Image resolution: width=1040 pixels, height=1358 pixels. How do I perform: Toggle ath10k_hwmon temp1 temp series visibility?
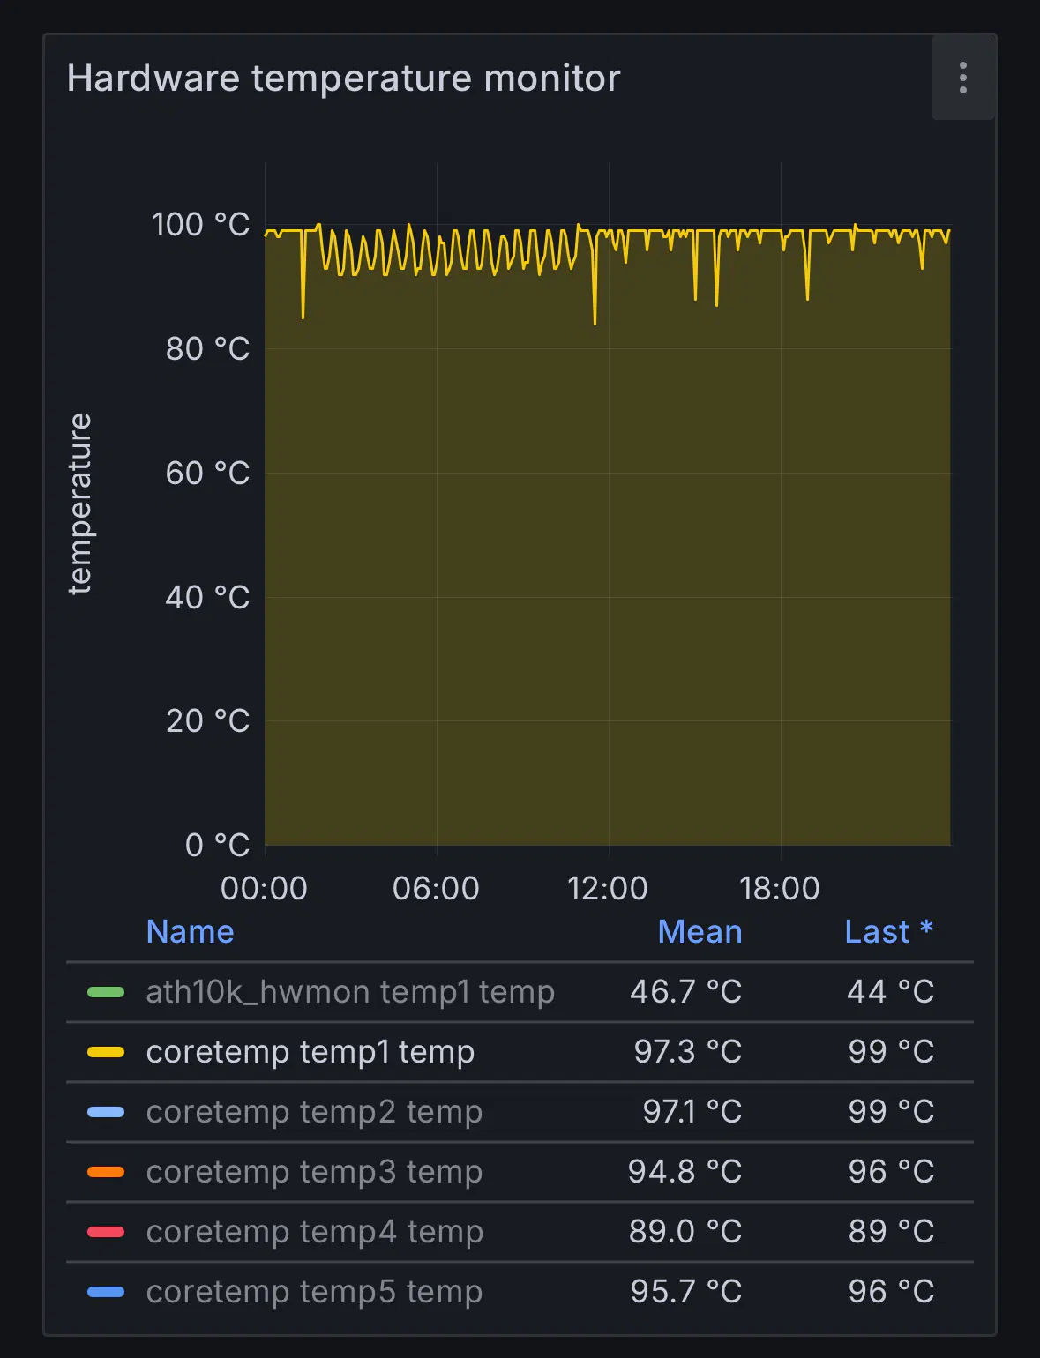349,992
